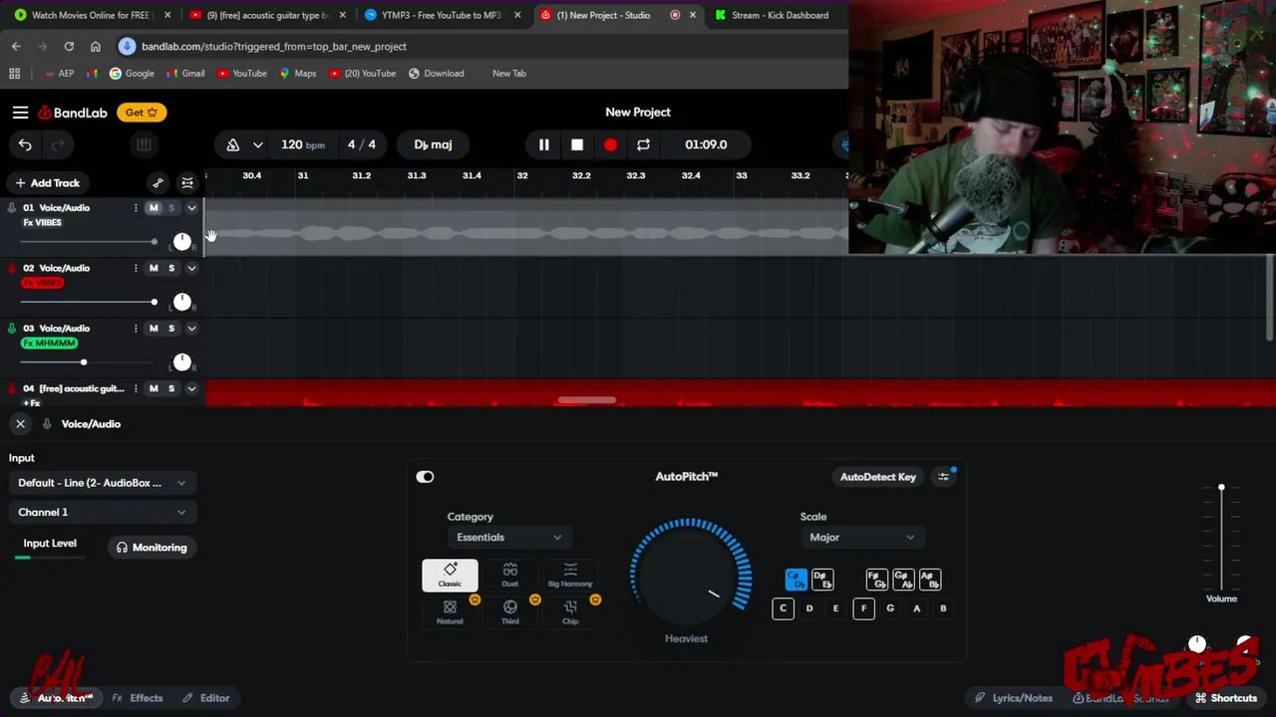Expand track 04 chevron dropdown
1276x717 pixels.
pyautogui.click(x=191, y=388)
